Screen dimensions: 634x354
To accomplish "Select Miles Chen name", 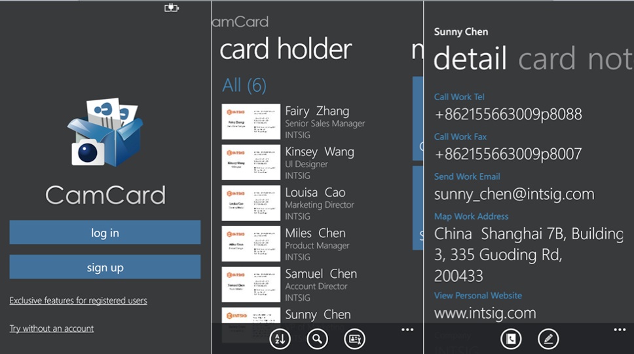I will 315,233.
